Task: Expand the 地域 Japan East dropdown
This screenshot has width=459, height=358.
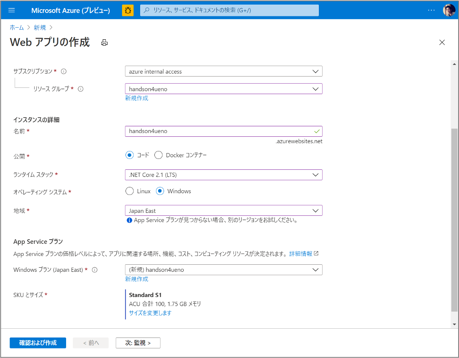Action: tap(224, 211)
